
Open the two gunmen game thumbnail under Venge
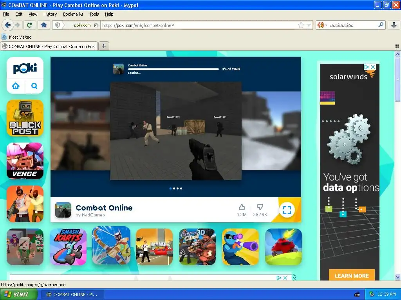pos(25,204)
